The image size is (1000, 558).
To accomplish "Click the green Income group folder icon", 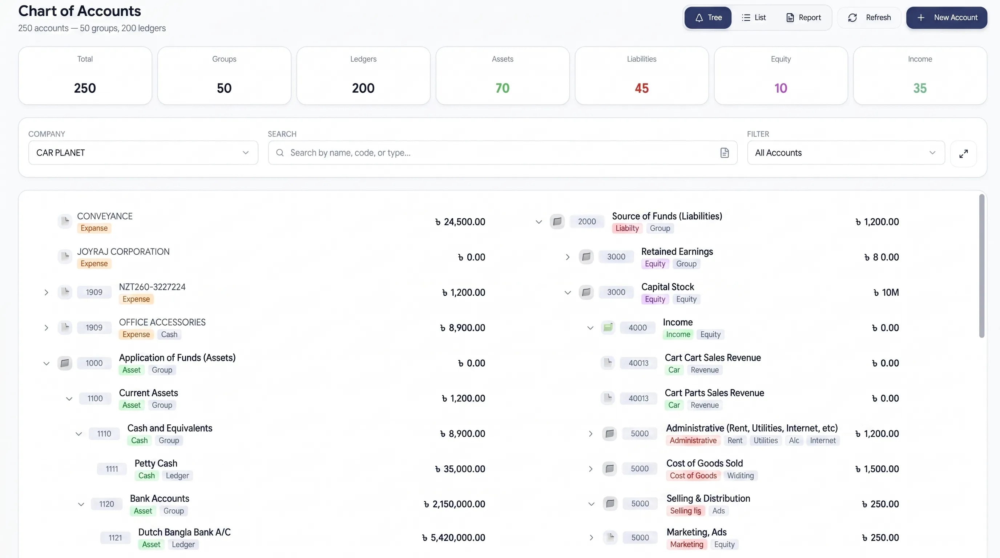I will [x=608, y=328].
